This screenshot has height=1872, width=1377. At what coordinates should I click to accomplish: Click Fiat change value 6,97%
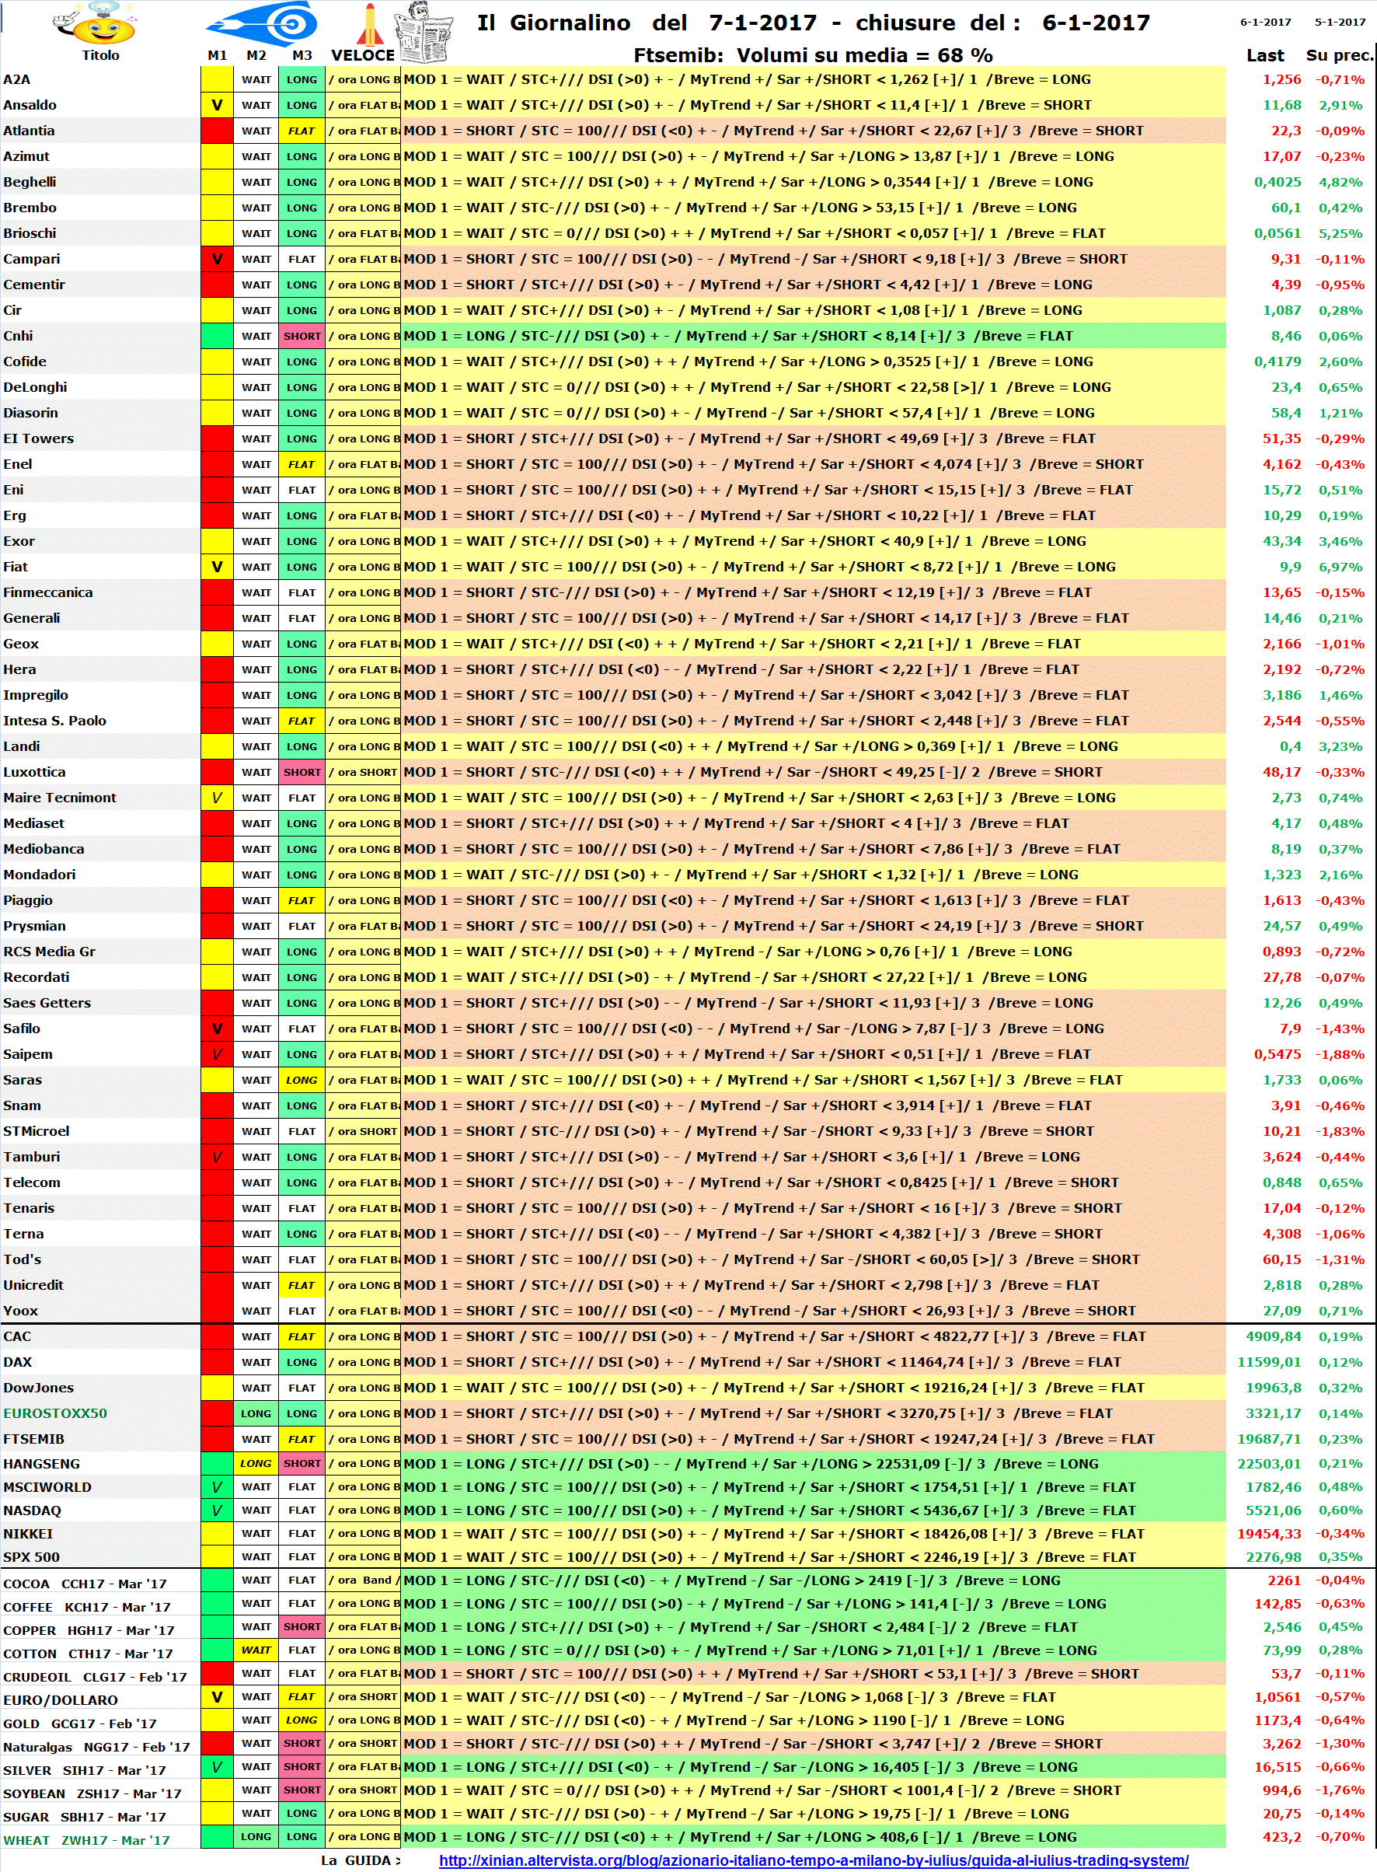(1341, 567)
